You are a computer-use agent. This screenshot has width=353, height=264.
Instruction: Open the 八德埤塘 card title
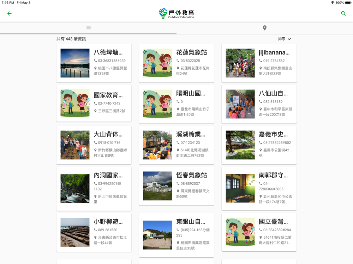[x=108, y=52]
